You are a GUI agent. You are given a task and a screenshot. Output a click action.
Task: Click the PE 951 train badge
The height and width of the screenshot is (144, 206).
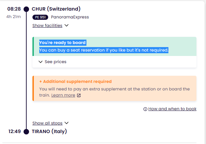coord(40,17)
